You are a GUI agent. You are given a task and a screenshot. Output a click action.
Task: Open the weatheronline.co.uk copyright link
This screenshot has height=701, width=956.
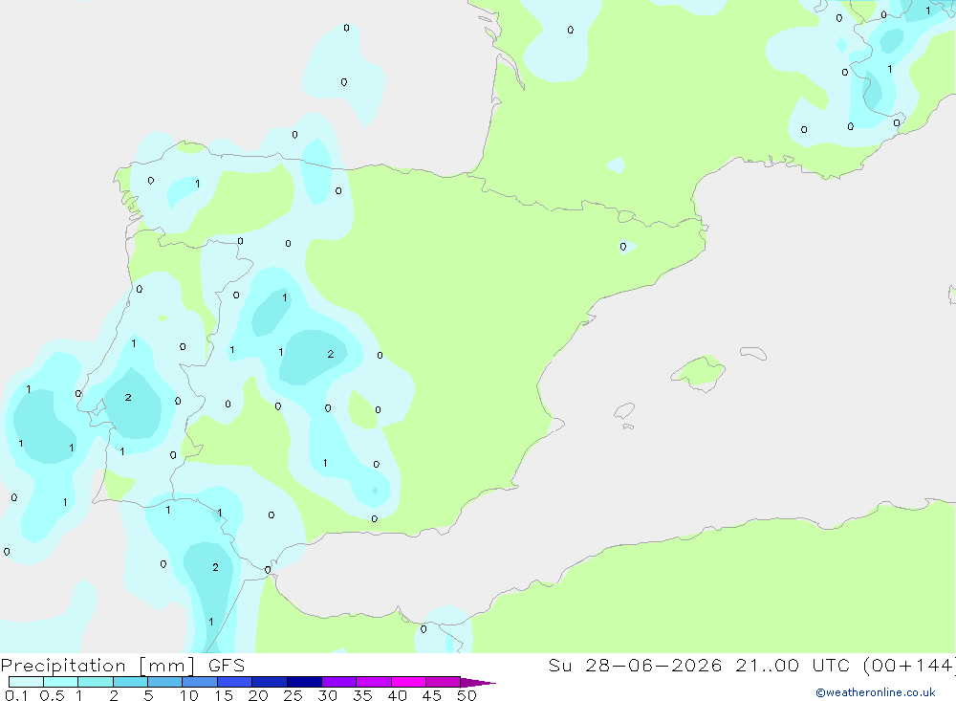tap(875, 692)
